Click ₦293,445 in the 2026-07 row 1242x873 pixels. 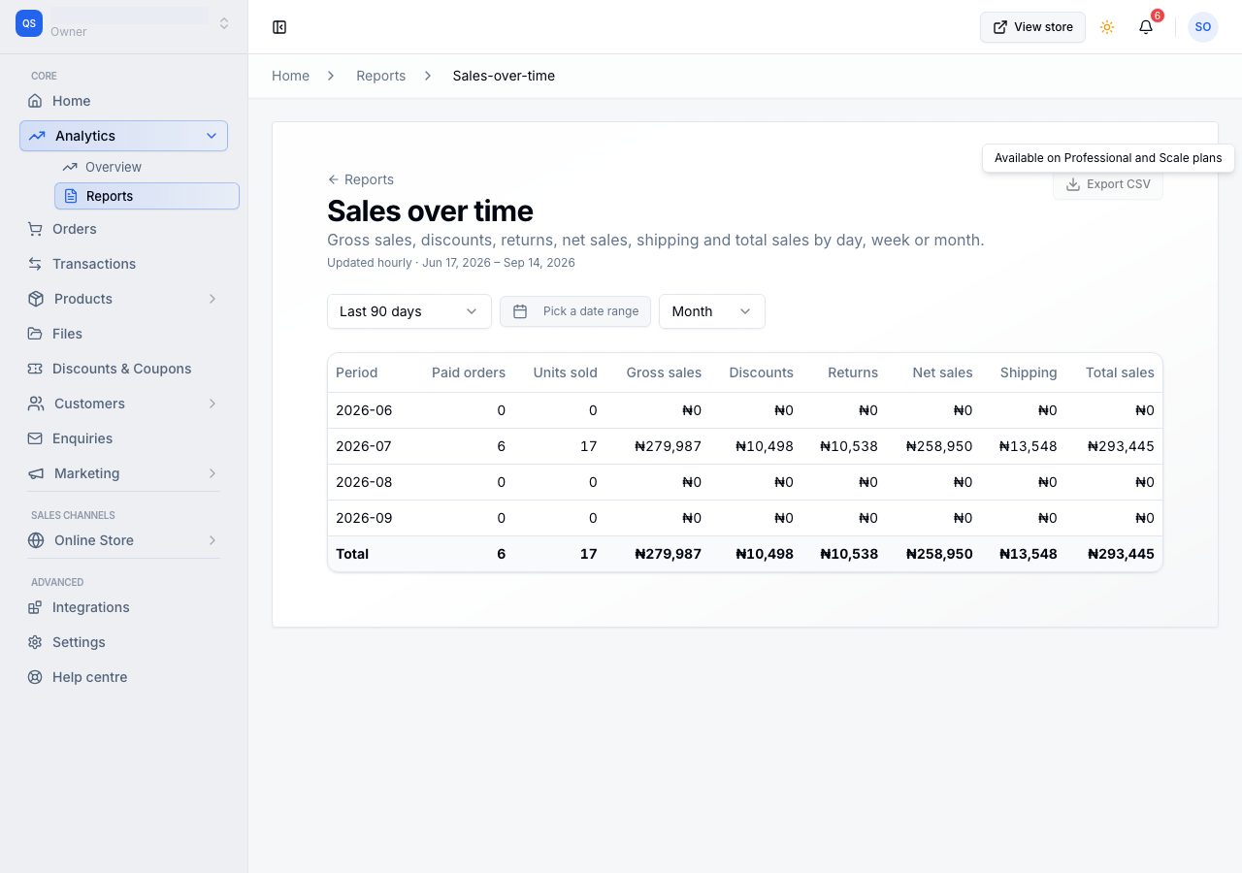tap(1121, 446)
